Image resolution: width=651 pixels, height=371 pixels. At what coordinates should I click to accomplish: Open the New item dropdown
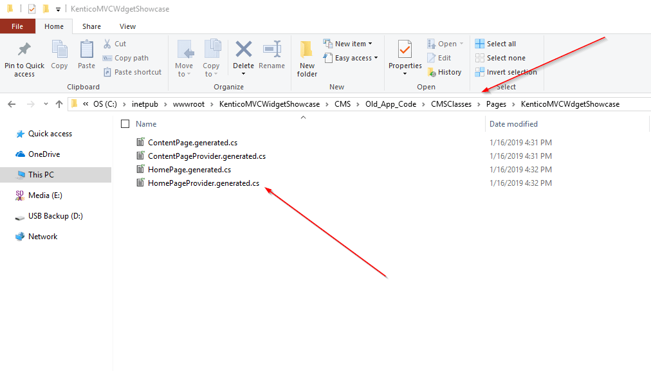(348, 44)
